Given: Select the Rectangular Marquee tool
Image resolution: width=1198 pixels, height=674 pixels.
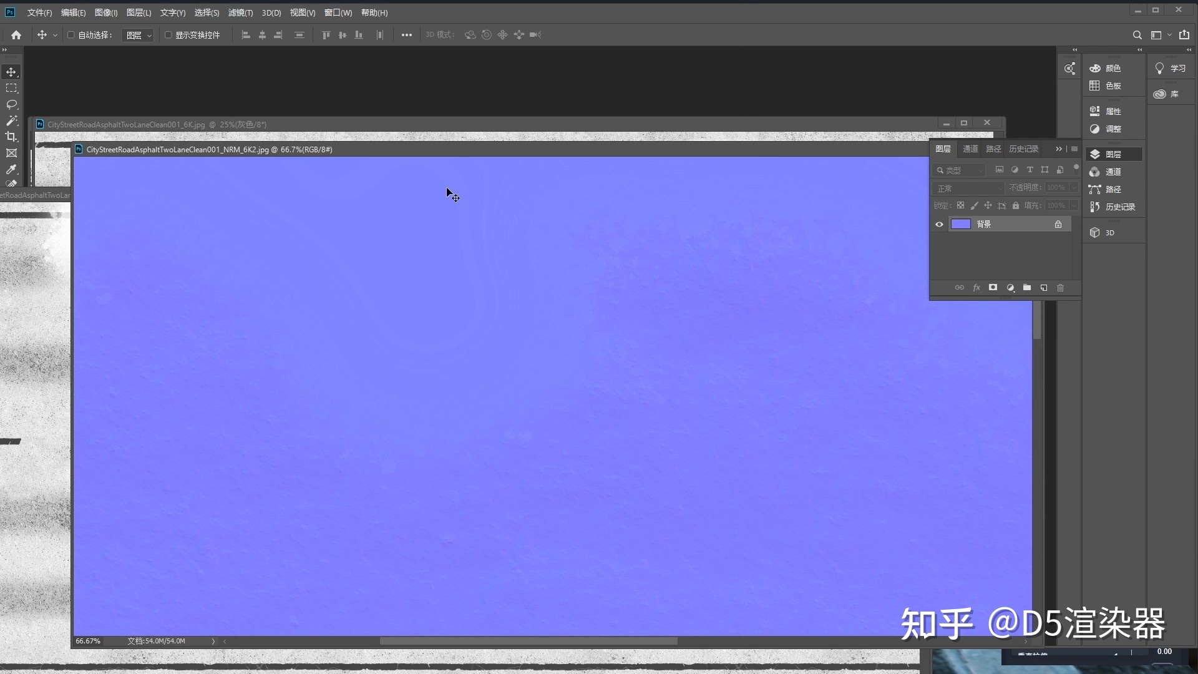Looking at the screenshot, I should coord(11,88).
